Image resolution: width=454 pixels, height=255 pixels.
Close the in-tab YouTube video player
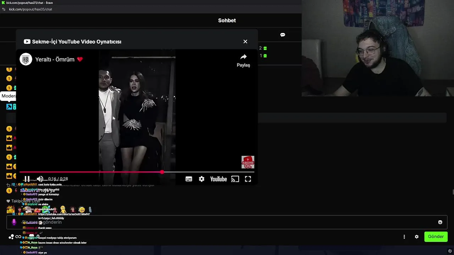point(245,41)
